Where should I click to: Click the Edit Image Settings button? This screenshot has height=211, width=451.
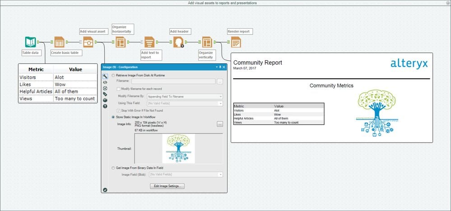click(x=167, y=186)
